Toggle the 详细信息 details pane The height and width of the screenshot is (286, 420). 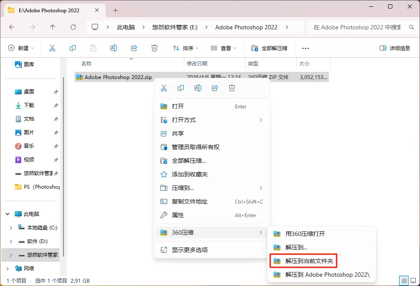pyautogui.click(x=395, y=48)
